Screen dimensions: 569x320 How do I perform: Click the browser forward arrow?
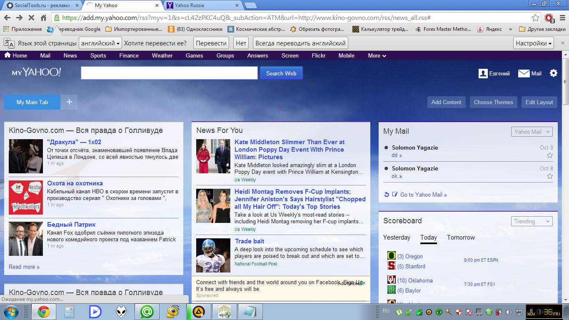pos(19,18)
